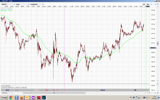Open the blue Z app in taskbar
160x100 pixels.
(x=17, y=98)
